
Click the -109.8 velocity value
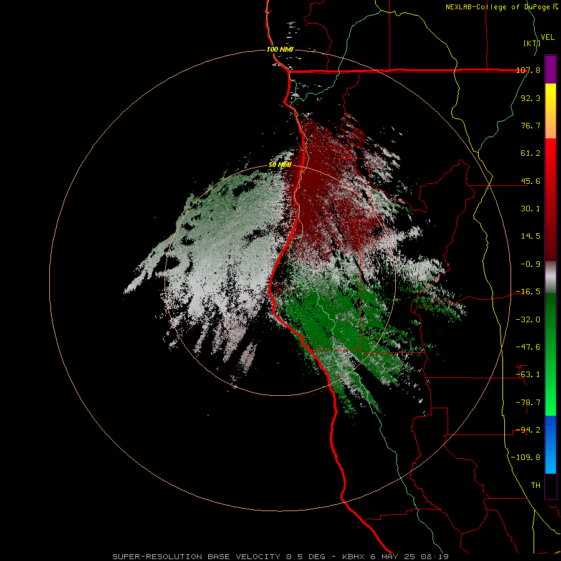(525, 458)
